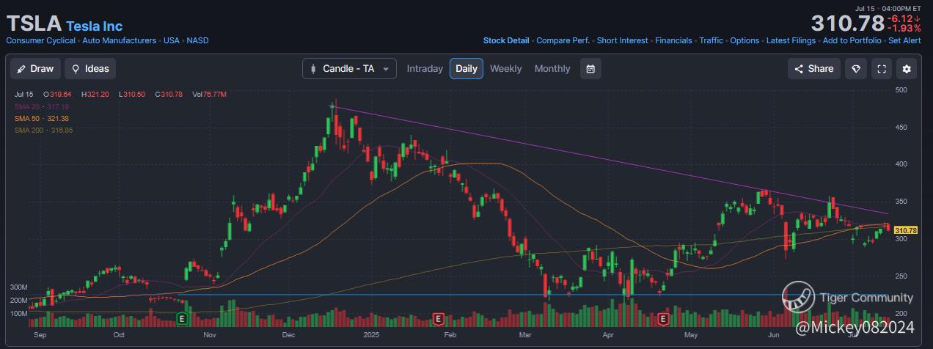Expand the Candle - TA chart type dropdown
933x349 pixels.
tap(349, 69)
